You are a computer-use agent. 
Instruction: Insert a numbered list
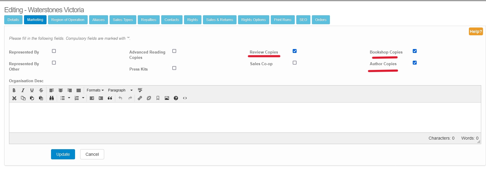point(77,98)
